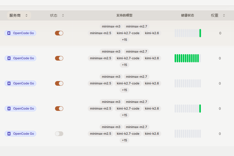Sort the table by 服务商 column
The height and width of the screenshot is (156, 234).
(19, 15)
